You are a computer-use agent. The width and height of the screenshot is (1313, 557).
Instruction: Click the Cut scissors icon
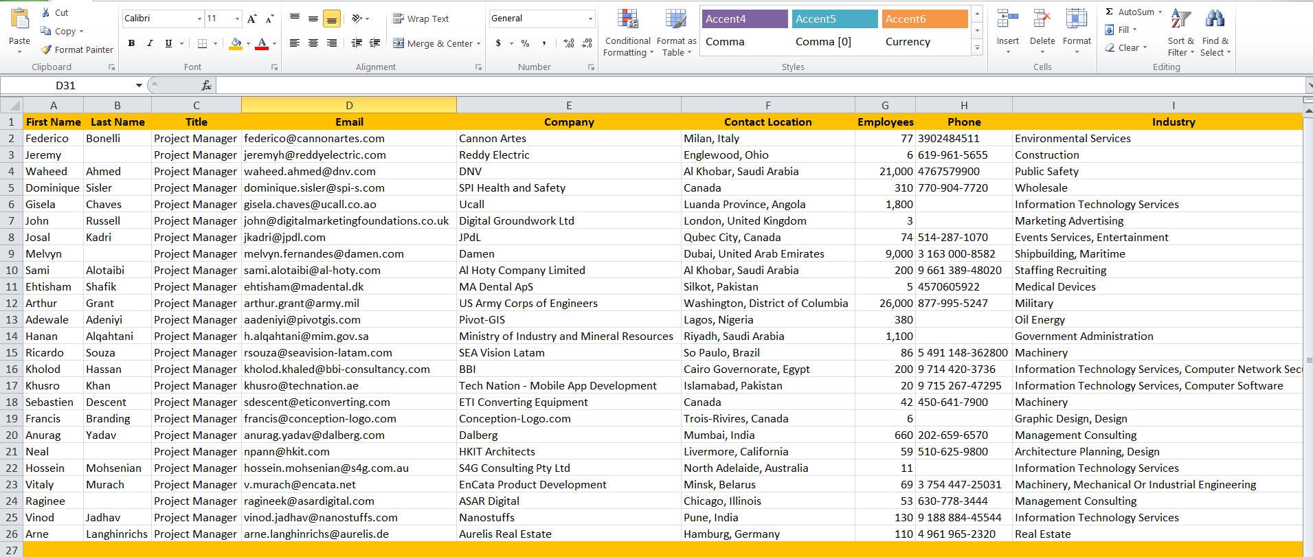pos(46,12)
